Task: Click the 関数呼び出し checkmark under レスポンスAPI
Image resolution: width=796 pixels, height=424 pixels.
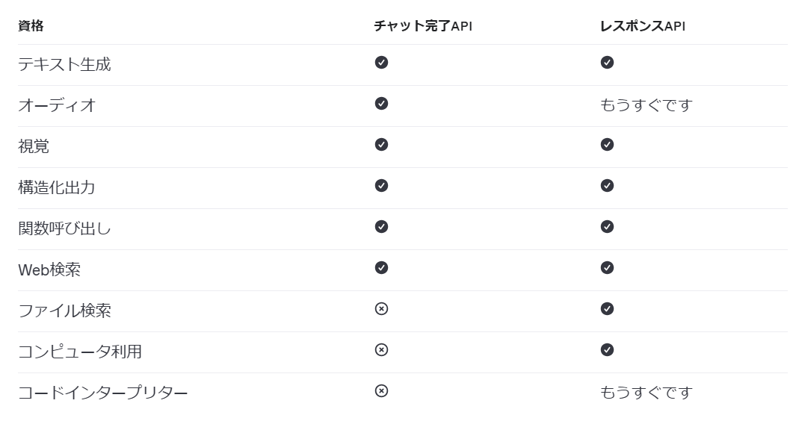Action: pos(607,227)
